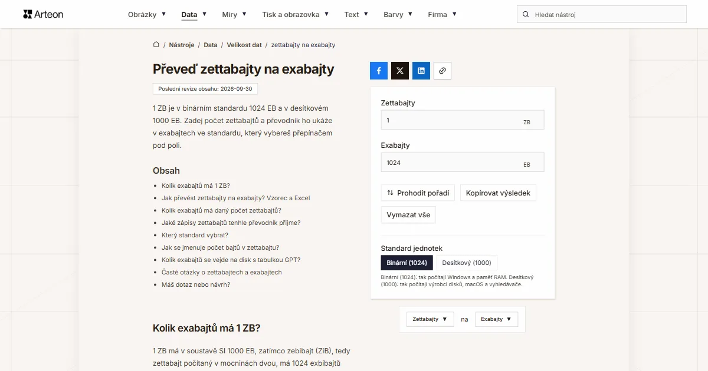Image resolution: width=708 pixels, height=371 pixels.
Task: Jump to 'Časté otázky o zettabajtech'
Action: click(222, 272)
